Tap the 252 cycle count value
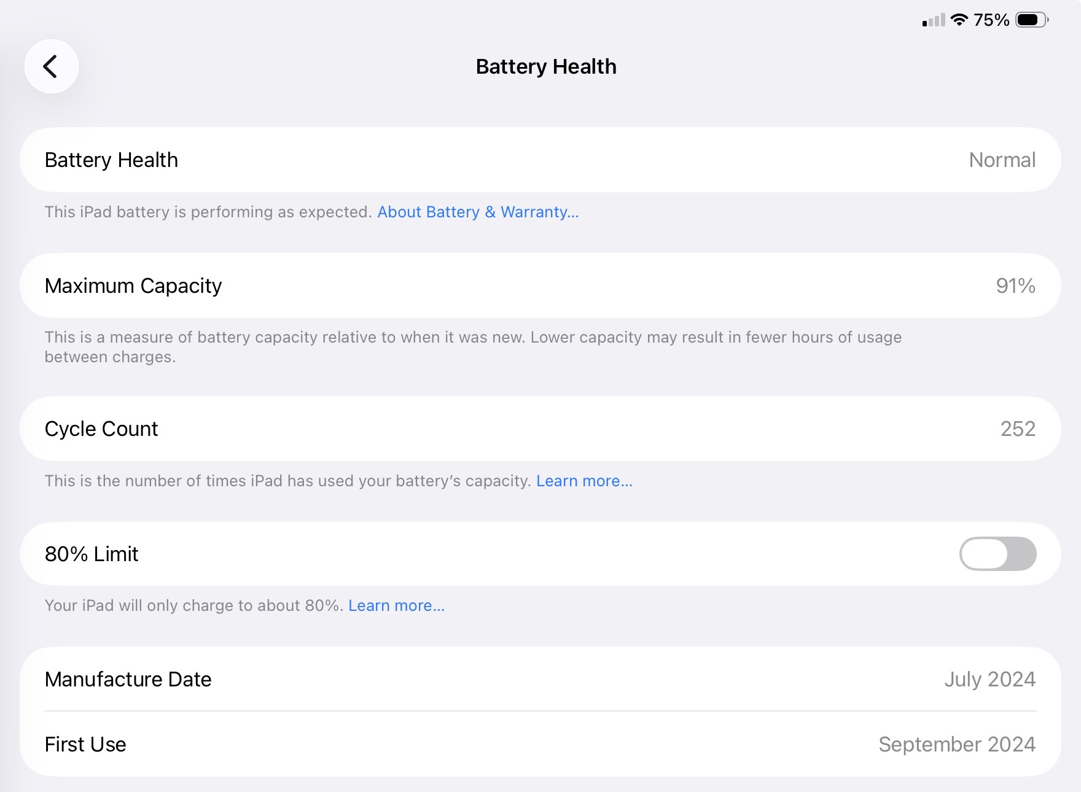1081x792 pixels. pos(1018,429)
